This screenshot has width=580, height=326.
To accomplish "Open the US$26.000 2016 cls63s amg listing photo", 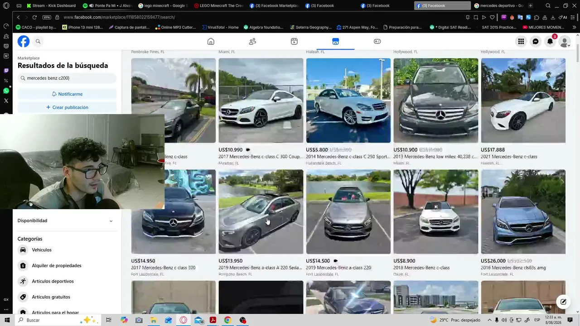I will [523, 212].
